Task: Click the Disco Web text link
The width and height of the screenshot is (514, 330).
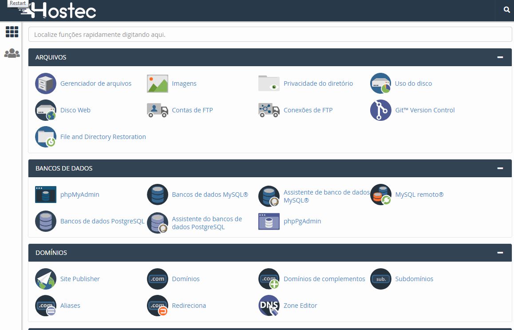Action: pos(75,110)
